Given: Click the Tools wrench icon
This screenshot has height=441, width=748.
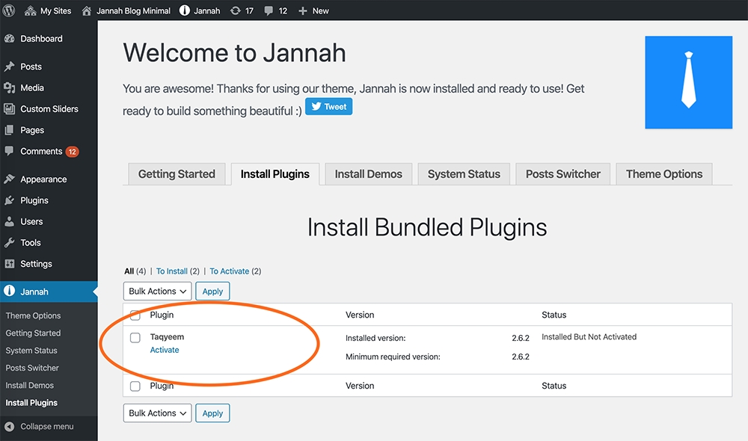Looking at the screenshot, I should pos(9,243).
